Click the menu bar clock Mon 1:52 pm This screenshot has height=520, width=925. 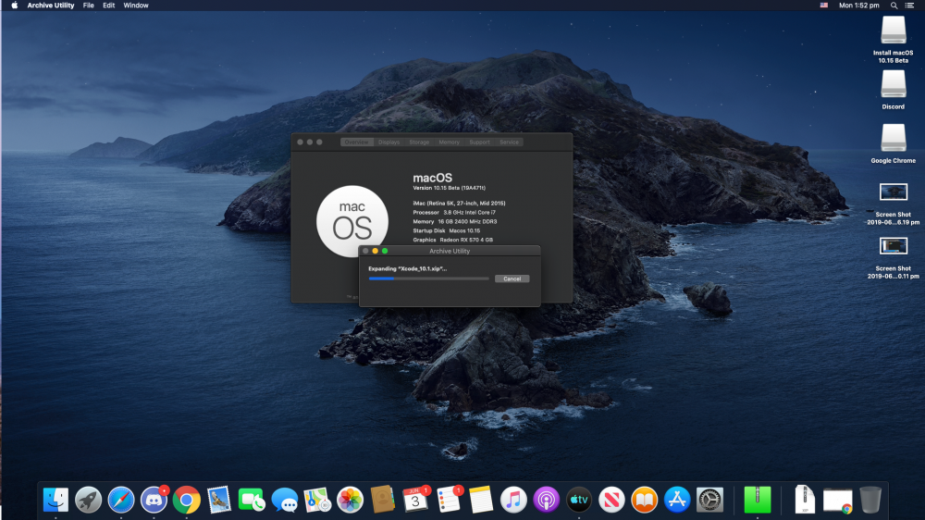click(859, 6)
